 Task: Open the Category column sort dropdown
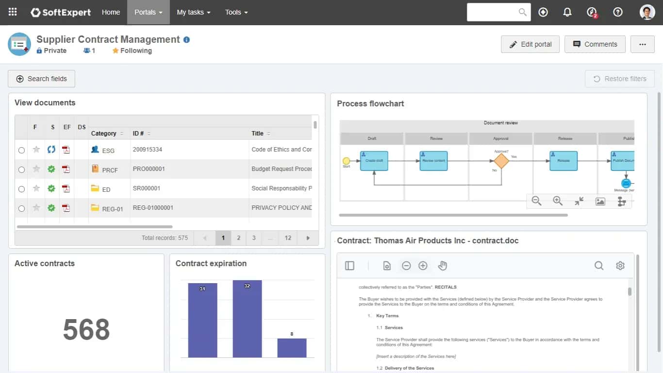point(122,134)
